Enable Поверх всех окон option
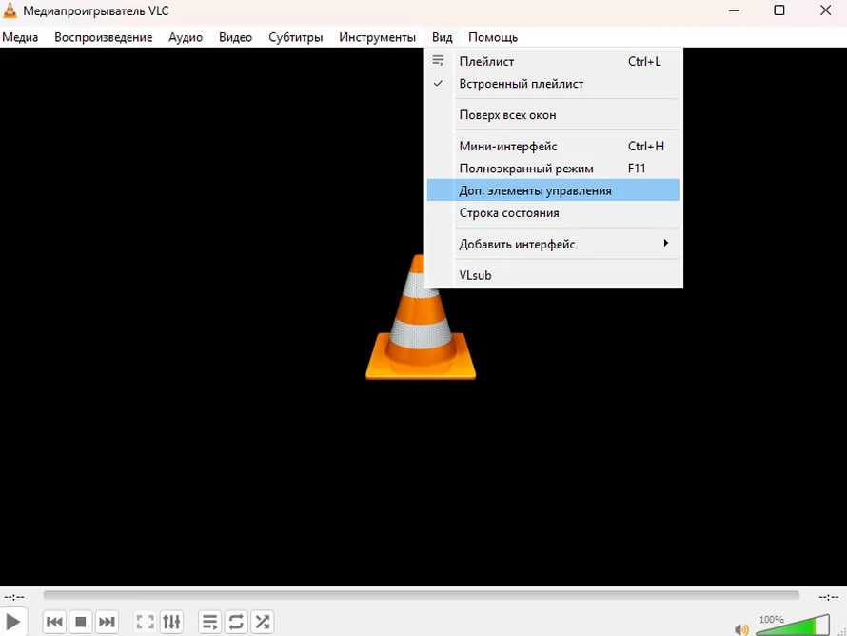The image size is (847, 636). click(553, 115)
